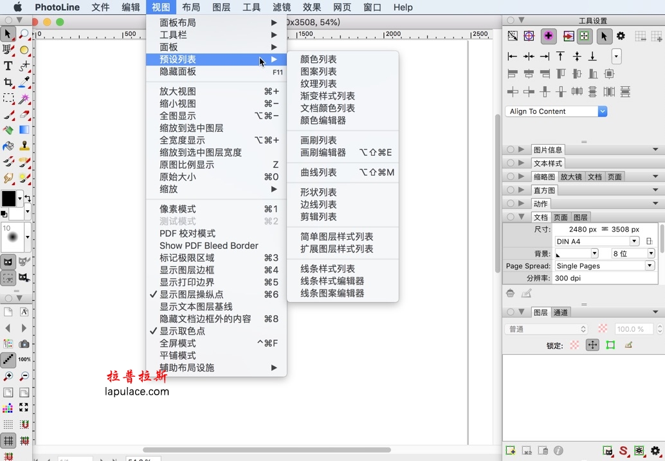Align left edges in tool settings

(x=513, y=57)
